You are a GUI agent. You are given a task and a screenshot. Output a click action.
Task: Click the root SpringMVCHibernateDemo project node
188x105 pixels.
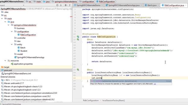coord(13,9)
